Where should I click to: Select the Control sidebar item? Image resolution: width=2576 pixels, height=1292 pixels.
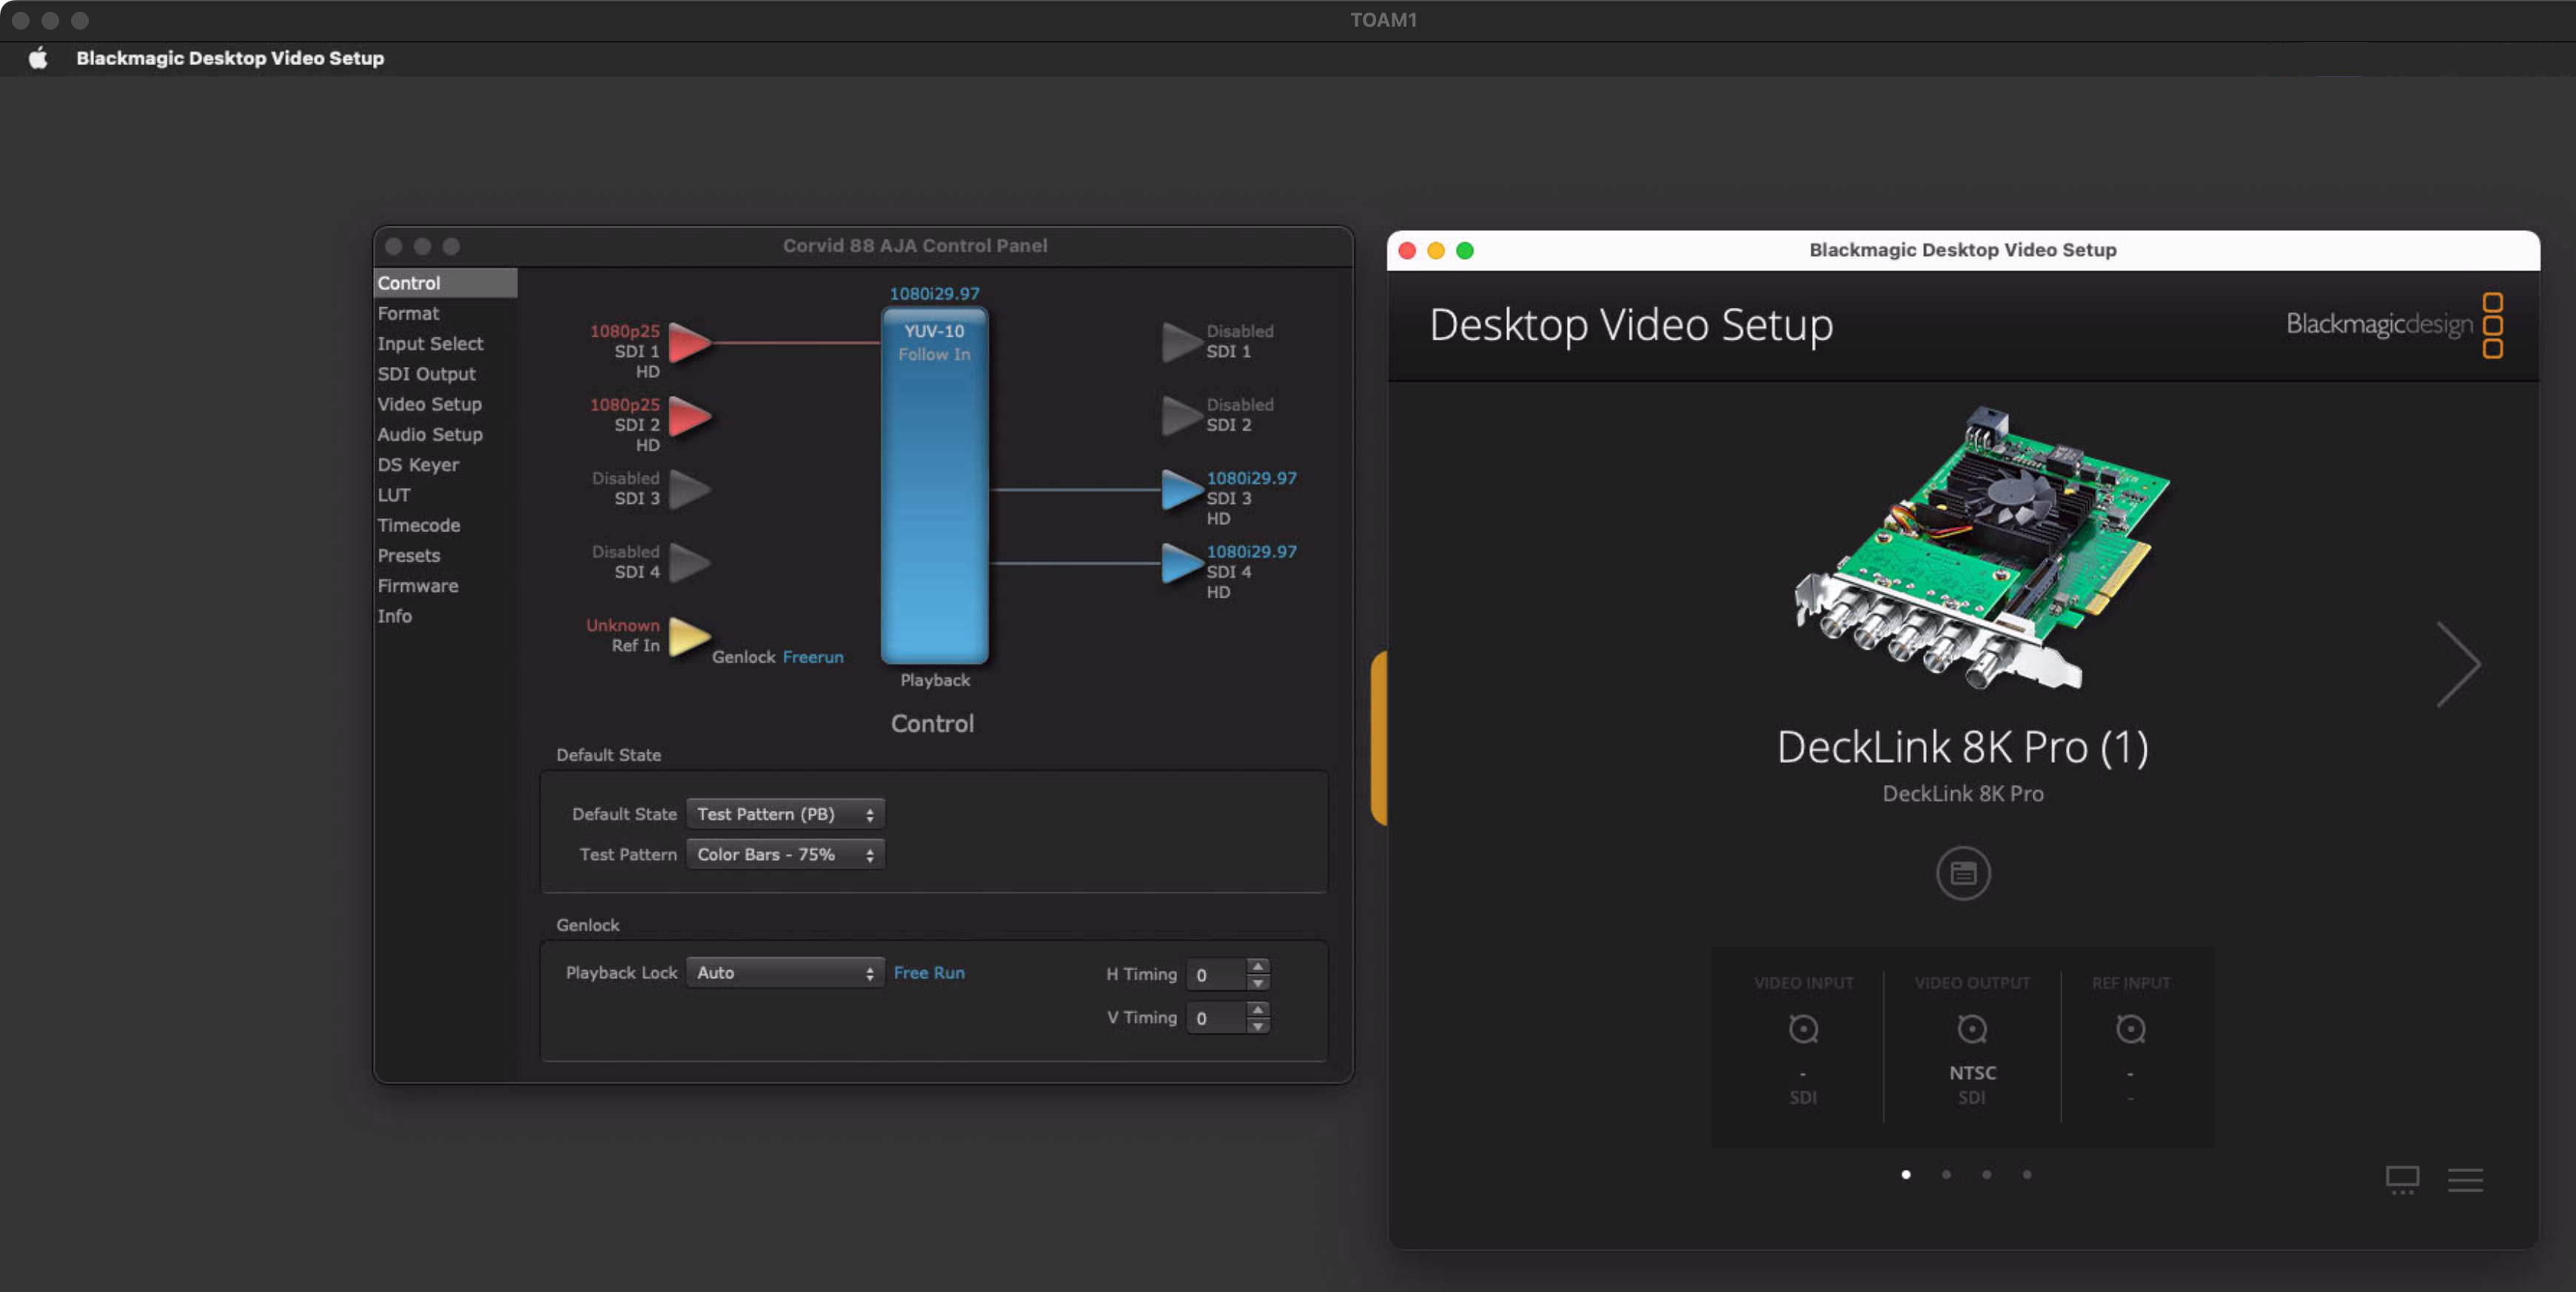[x=445, y=283]
